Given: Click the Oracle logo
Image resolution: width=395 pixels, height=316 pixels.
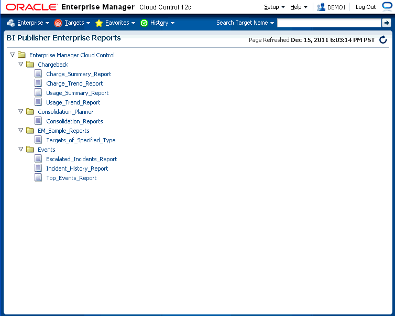Looking at the screenshot, I should pos(31,7).
